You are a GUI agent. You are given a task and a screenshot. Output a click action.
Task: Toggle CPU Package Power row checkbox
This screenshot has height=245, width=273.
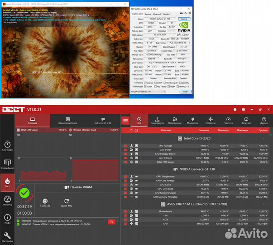click(x=125, y=154)
